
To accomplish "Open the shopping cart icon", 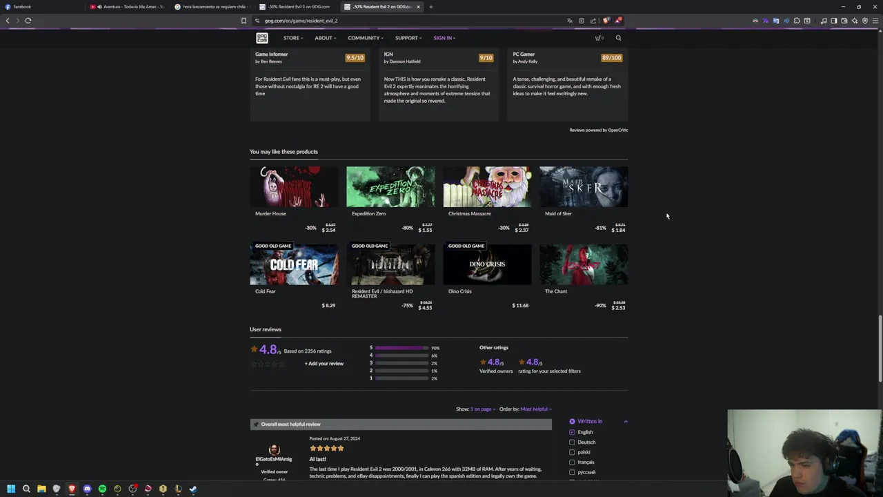I will pyautogui.click(x=598, y=38).
